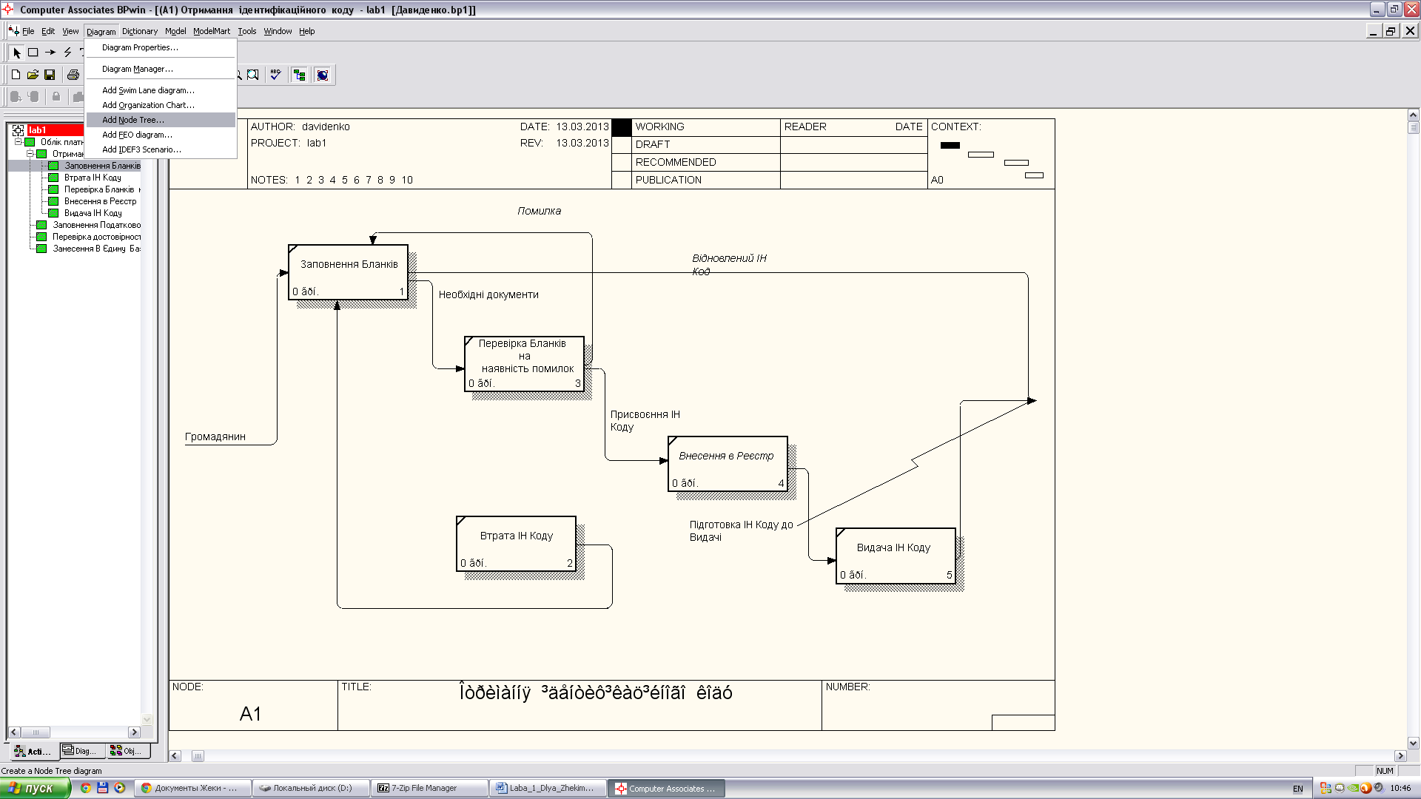Screen dimensions: 1421x799
Task: Pick the Squiggle lightning tool
Action: point(67,53)
